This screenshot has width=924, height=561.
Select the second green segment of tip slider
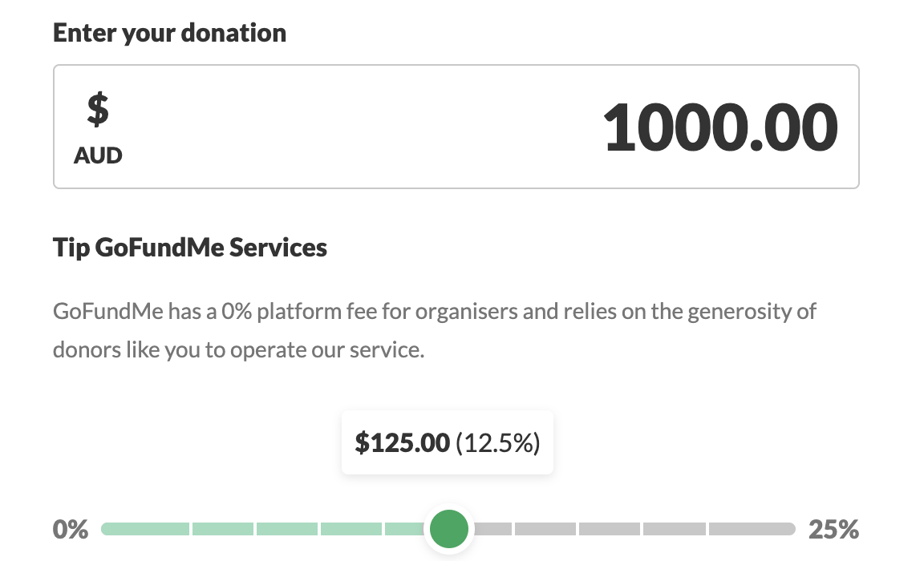click(223, 529)
